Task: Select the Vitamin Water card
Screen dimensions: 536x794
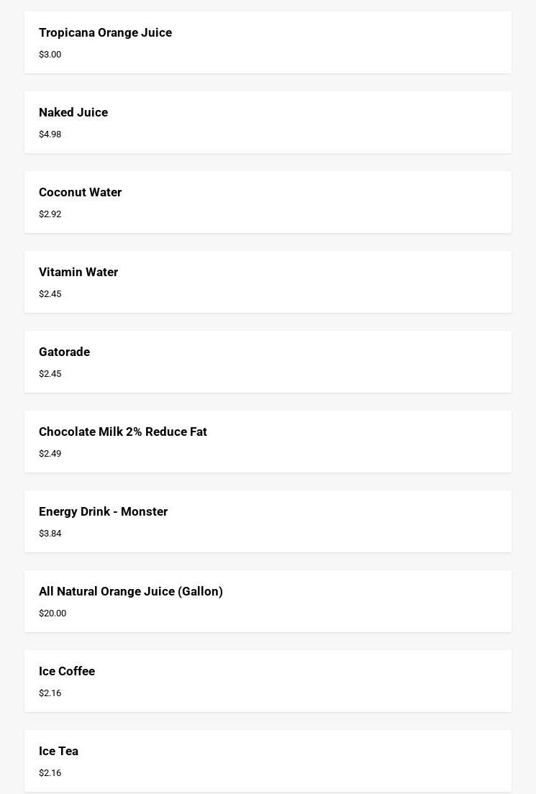Action: tap(268, 282)
